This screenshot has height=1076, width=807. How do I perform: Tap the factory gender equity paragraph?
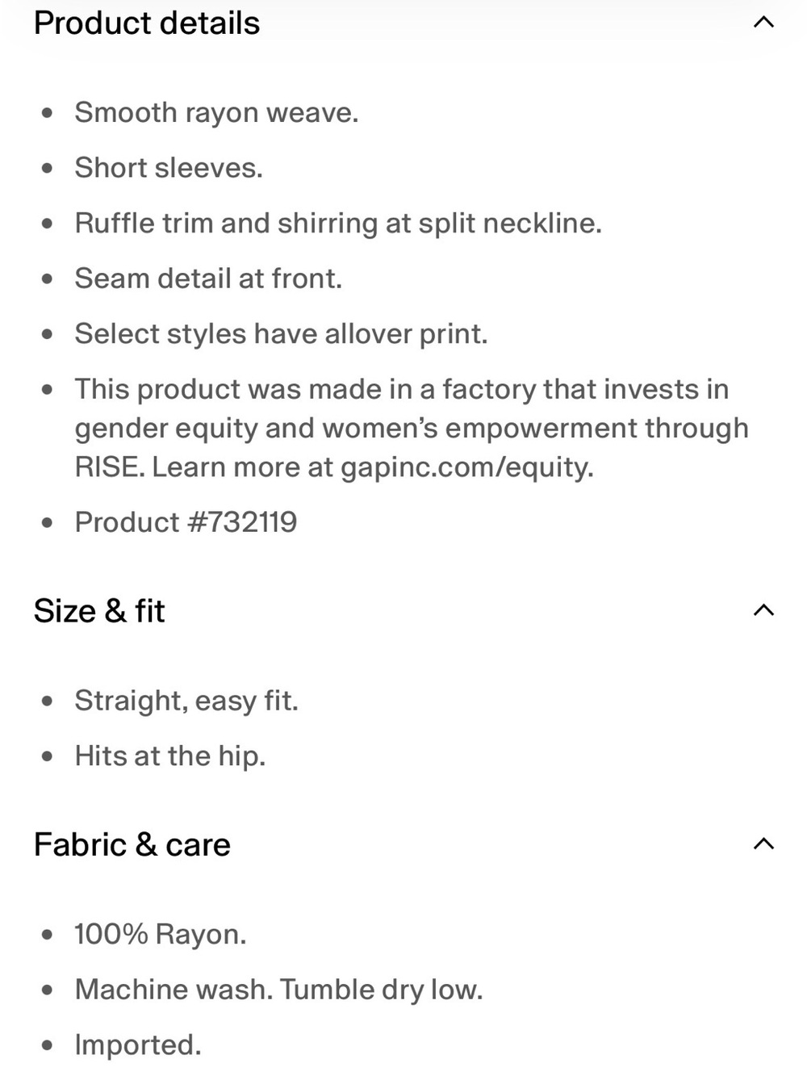412,429
